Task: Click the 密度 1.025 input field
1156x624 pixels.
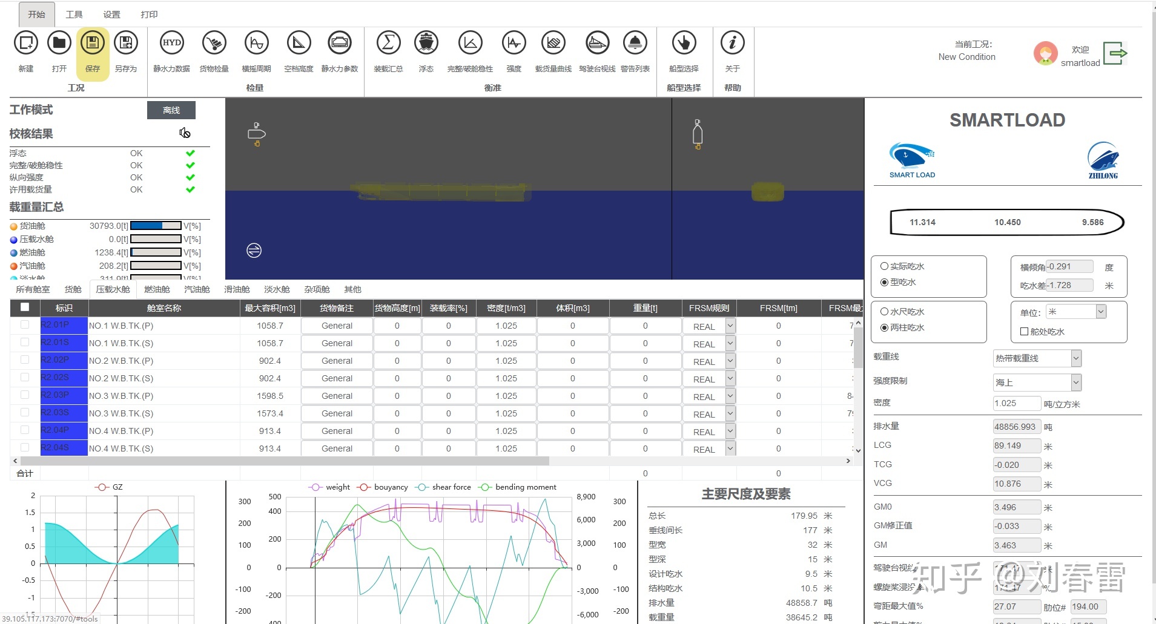Action: coord(1017,403)
